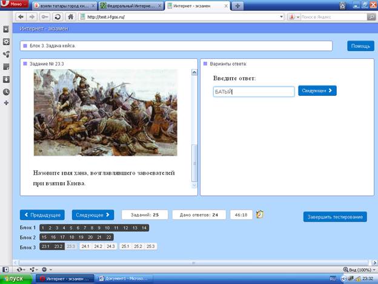The width and height of the screenshot is (378, 284).
Task: Click the answer input field with БАТЫЙ
Action: coord(254,92)
